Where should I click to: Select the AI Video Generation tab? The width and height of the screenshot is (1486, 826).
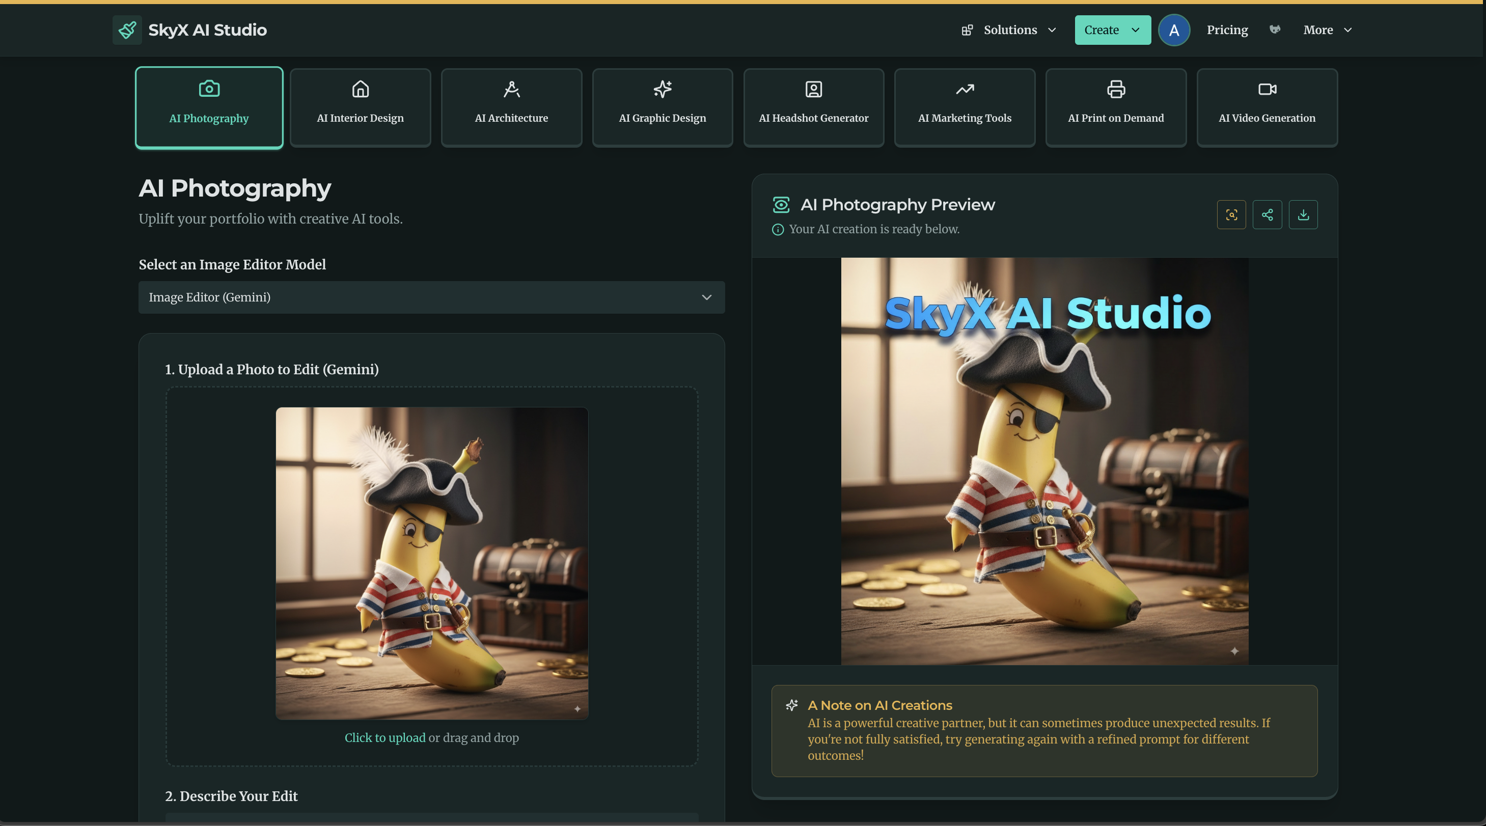[1266, 107]
